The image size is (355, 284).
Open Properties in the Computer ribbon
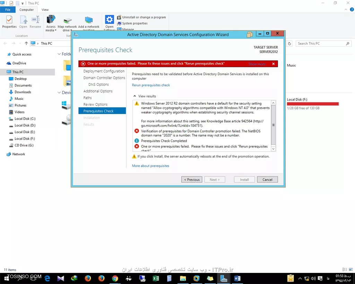pyautogui.click(x=9, y=22)
